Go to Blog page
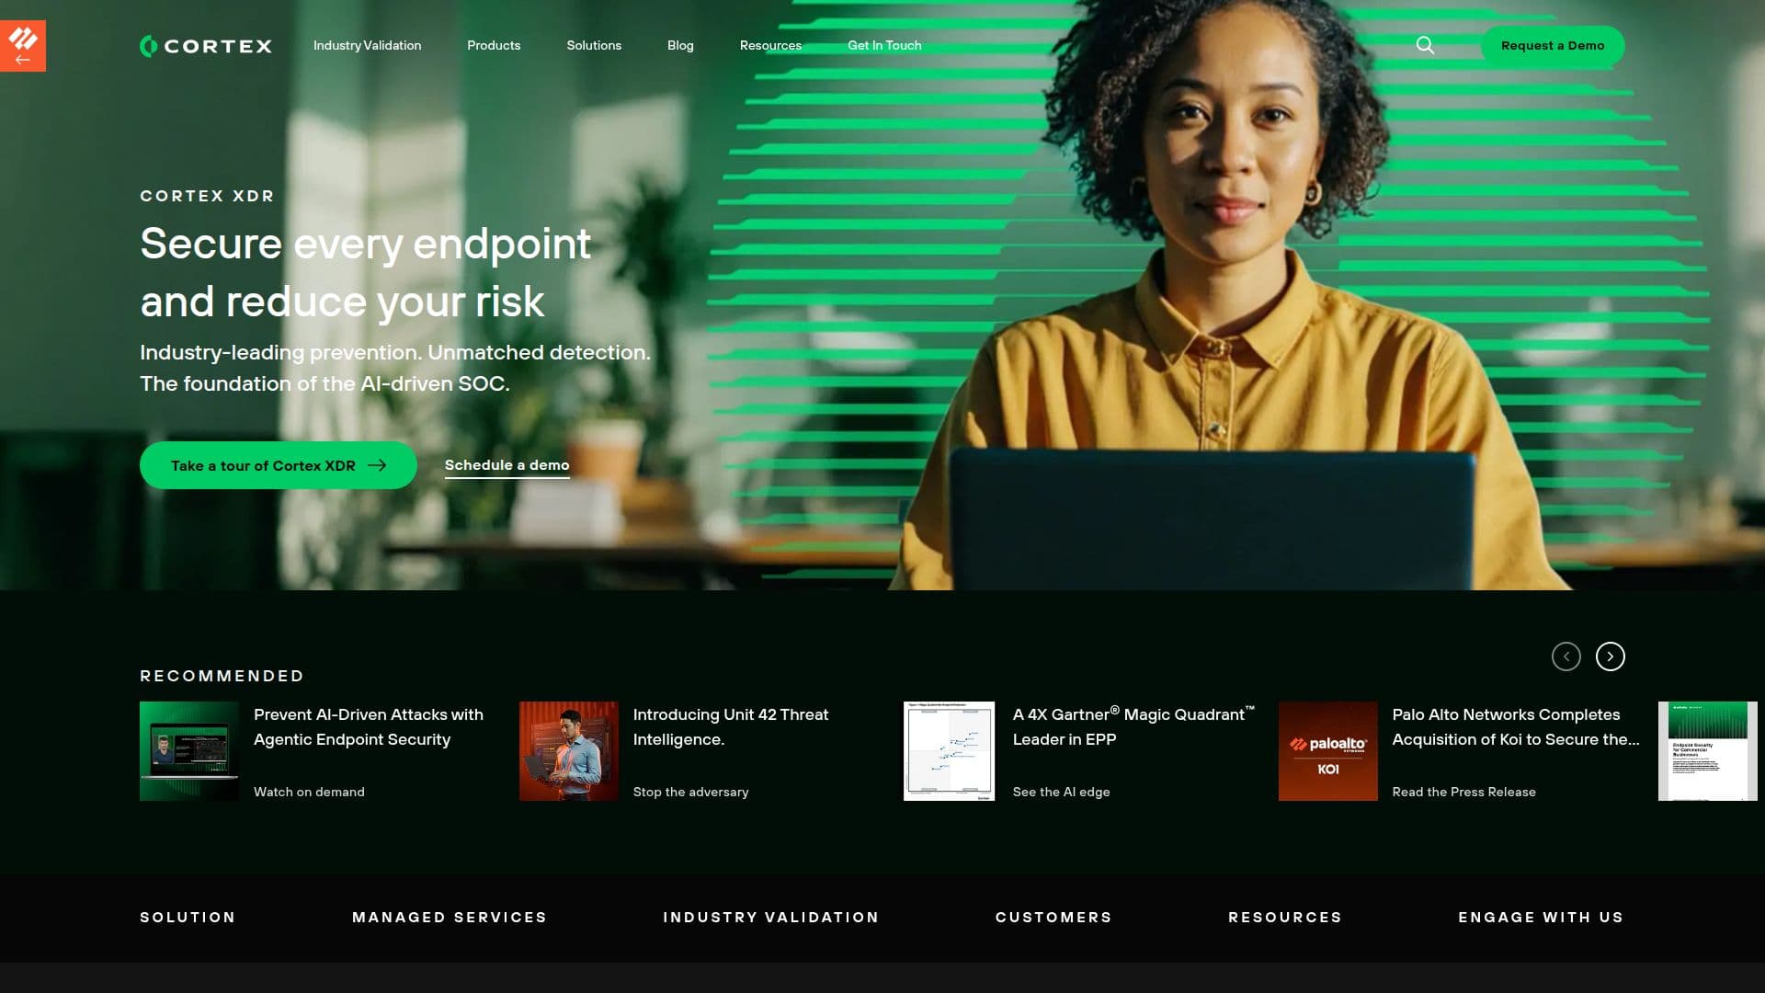 pos(680,45)
